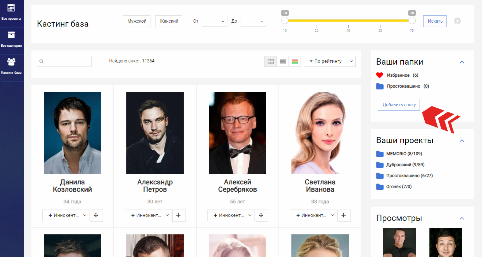Collapse the Ваши папки panel
The image size is (482, 257).
click(462, 62)
